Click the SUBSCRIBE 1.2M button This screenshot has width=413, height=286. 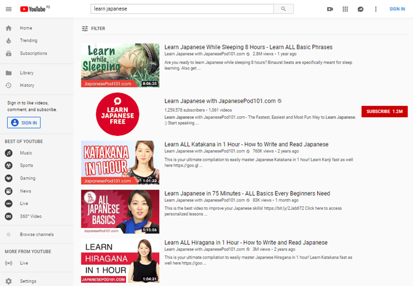pos(384,111)
